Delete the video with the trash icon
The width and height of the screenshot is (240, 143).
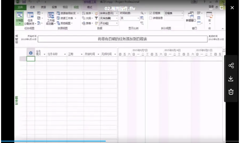[231, 92]
